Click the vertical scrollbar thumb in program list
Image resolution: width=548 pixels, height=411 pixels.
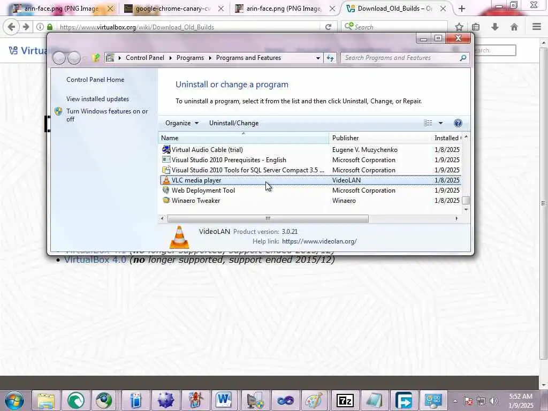click(x=466, y=200)
